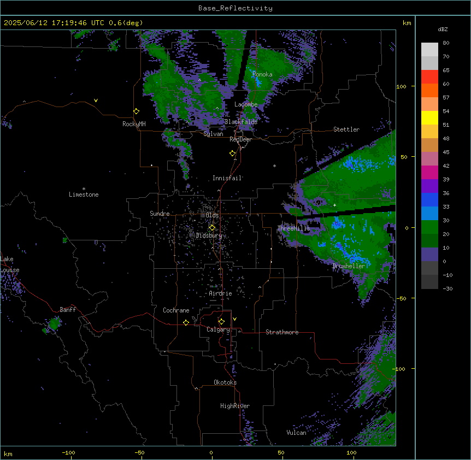Viewport: 471px width, 460px height.
Task: Click the km unit label at top right
Action: coord(407,23)
